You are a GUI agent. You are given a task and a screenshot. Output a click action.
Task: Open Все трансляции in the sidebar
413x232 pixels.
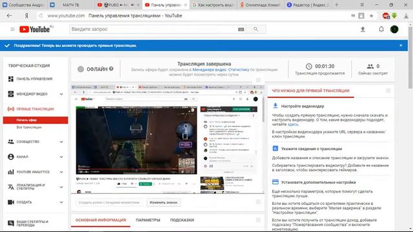pos(29,128)
